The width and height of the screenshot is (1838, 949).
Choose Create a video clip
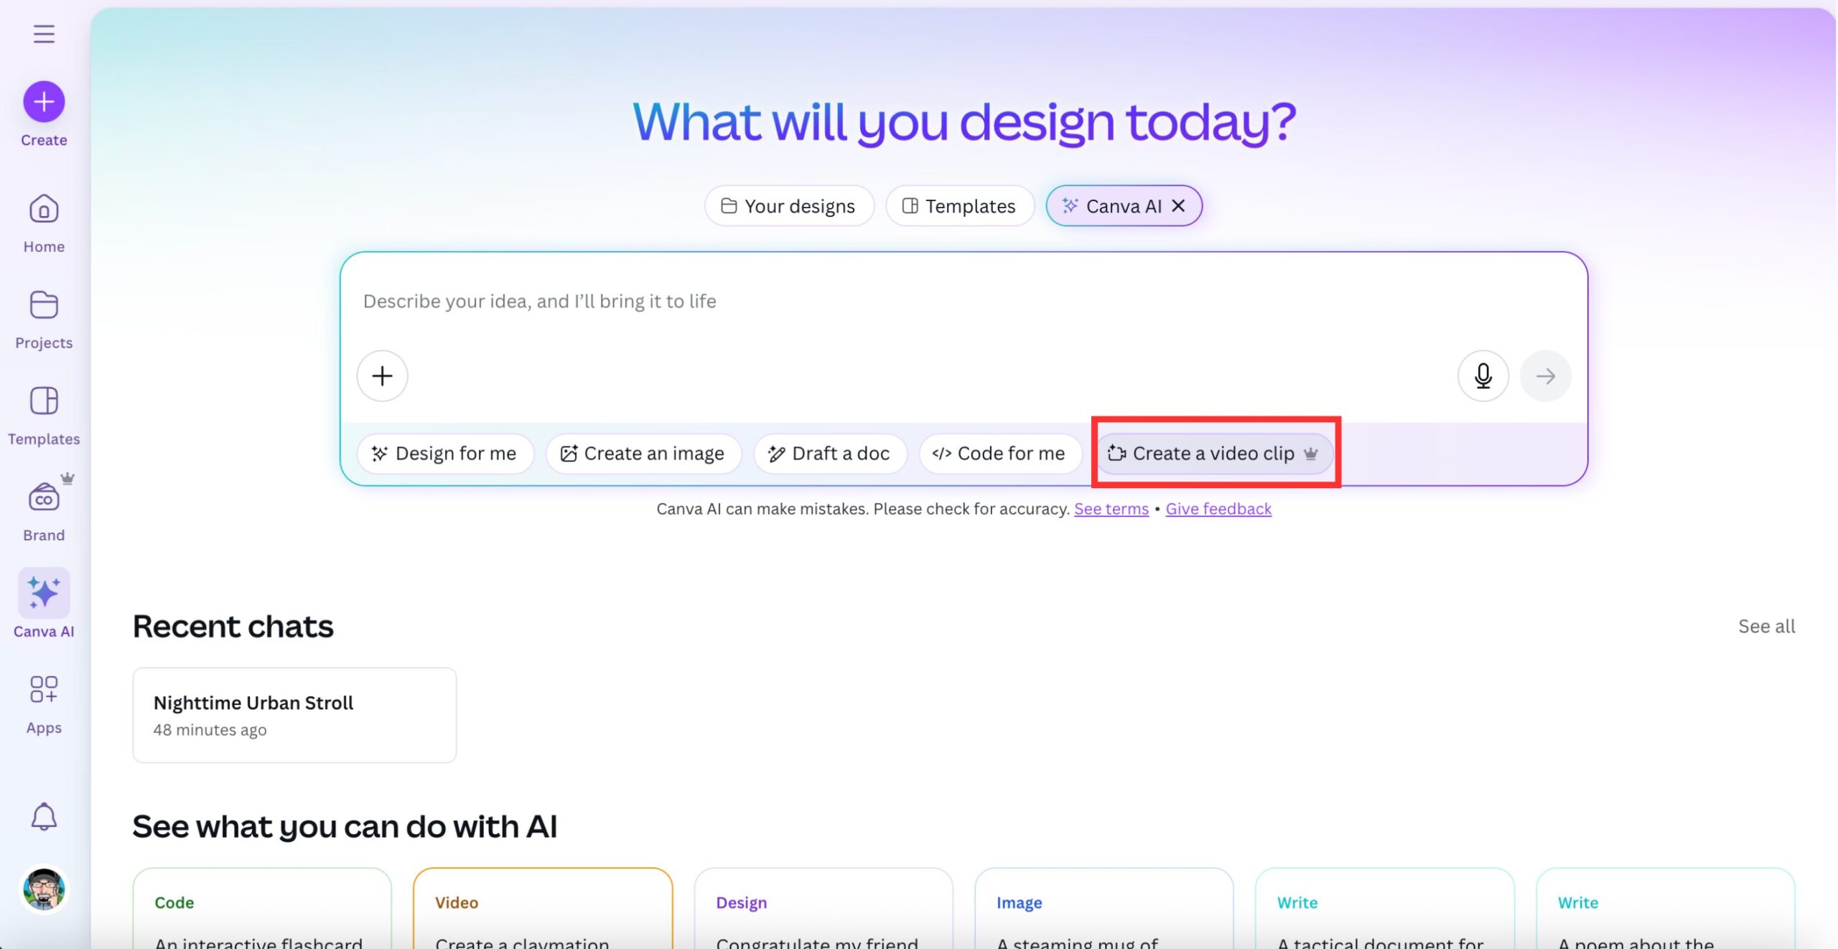pyautogui.click(x=1215, y=454)
